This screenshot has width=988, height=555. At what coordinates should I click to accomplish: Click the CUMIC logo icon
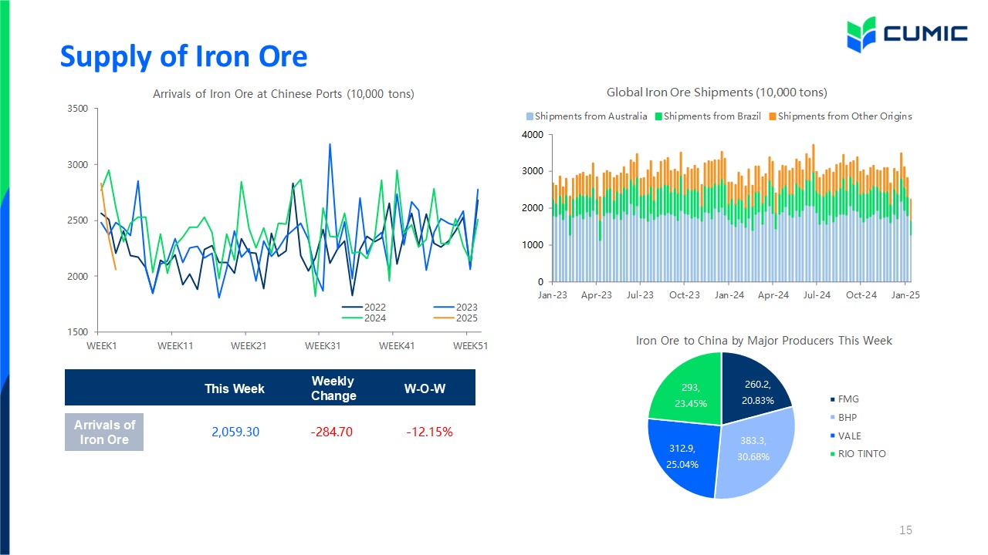coord(861,35)
